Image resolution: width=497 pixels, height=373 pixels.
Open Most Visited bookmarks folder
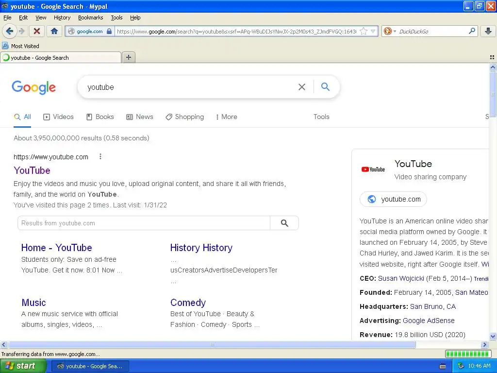pyautogui.click(x=21, y=46)
